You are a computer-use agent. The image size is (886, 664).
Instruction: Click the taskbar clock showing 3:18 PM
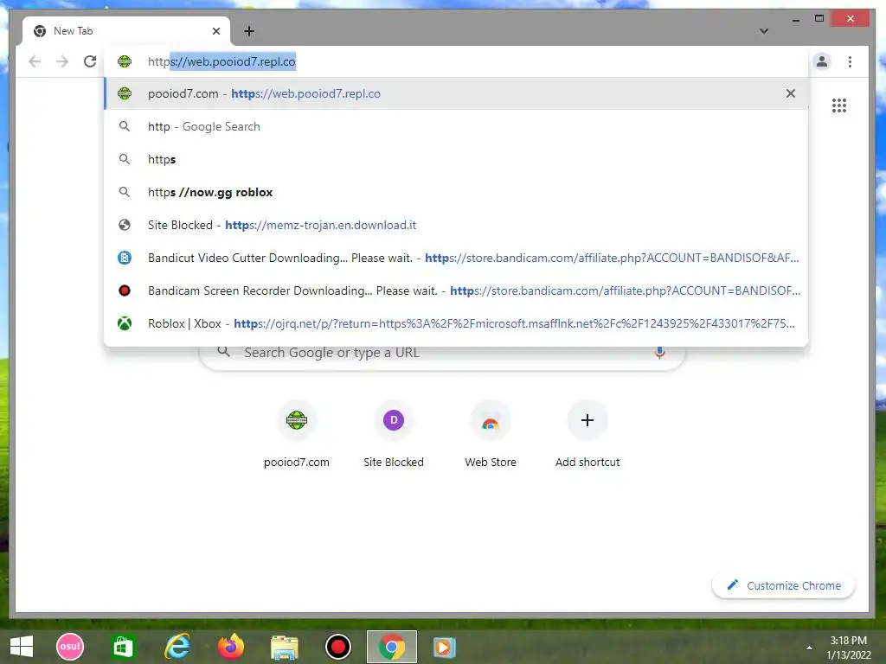coord(849,648)
